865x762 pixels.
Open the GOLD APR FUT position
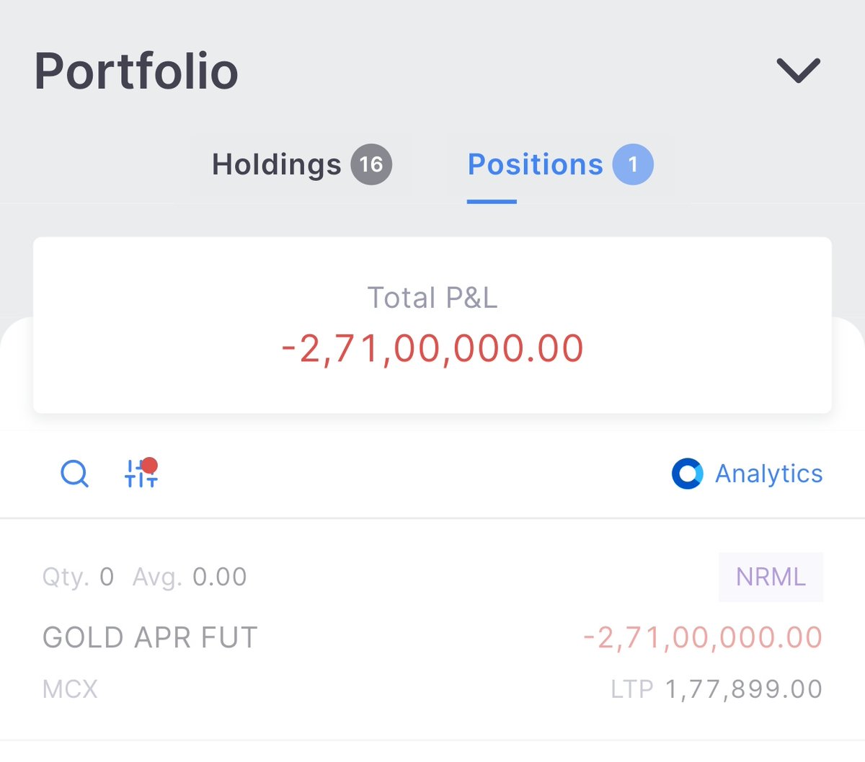pos(432,629)
